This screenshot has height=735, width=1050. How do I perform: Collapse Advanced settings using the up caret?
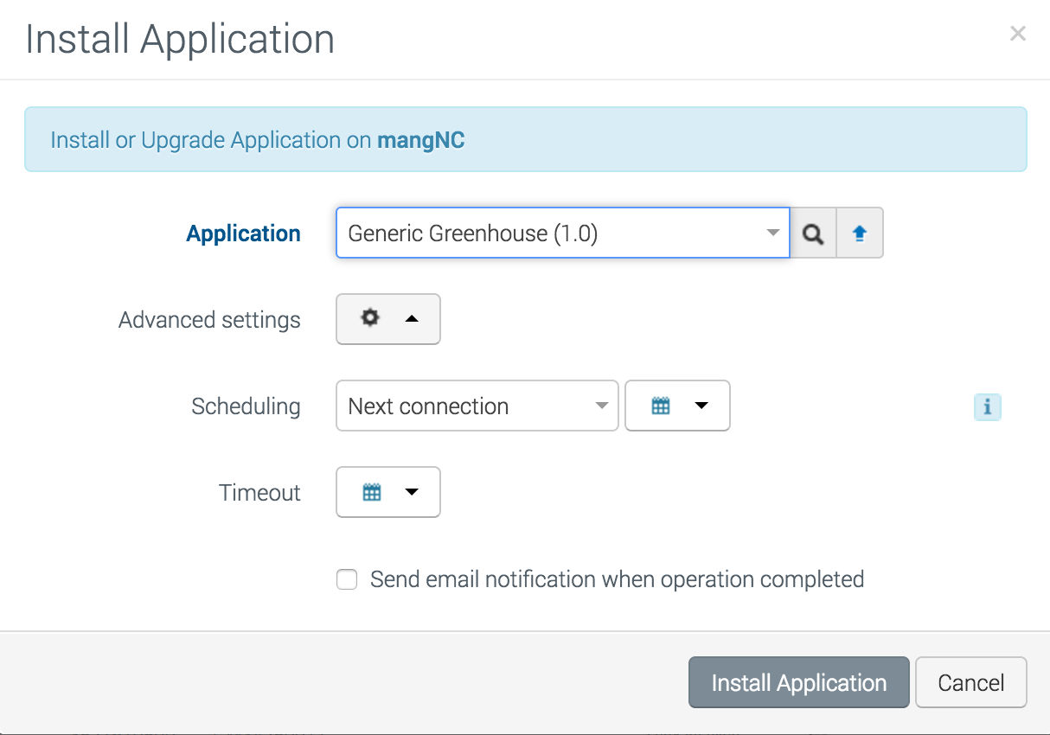[412, 319]
